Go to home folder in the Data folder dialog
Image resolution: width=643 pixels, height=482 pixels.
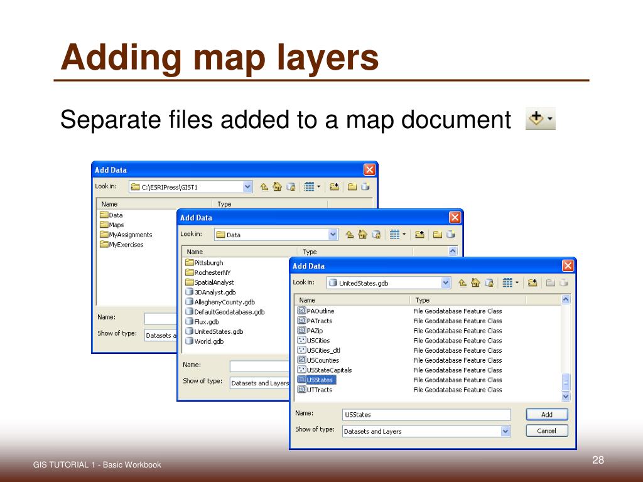pos(362,235)
